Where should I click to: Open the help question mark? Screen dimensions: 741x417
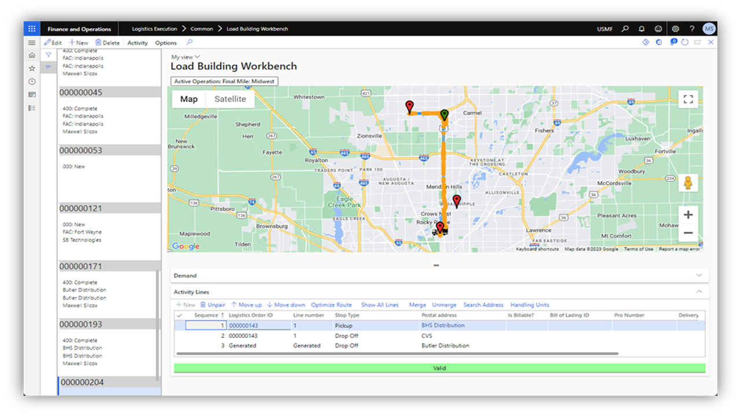click(x=692, y=29)
